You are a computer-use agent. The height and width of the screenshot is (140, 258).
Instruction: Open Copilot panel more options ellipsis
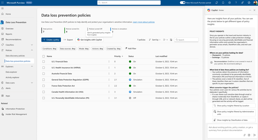click(x=250, y=10)
